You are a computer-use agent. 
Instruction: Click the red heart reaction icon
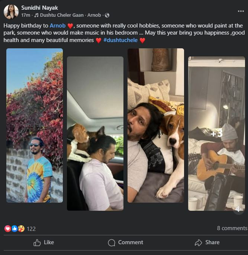(8, 229)
